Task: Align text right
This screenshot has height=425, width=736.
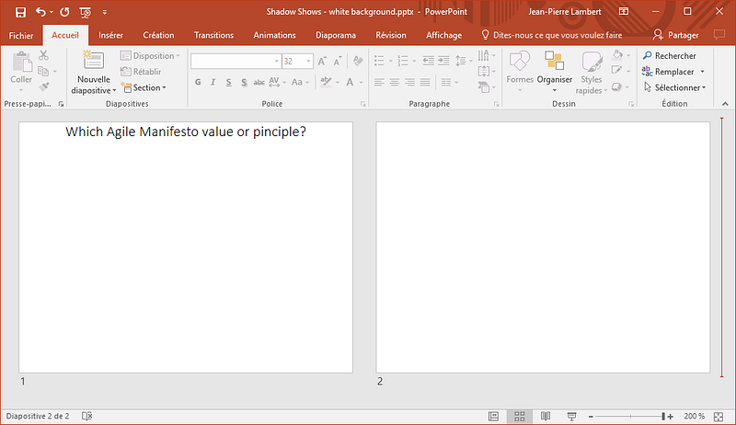Action: click(x=409, y=83)
